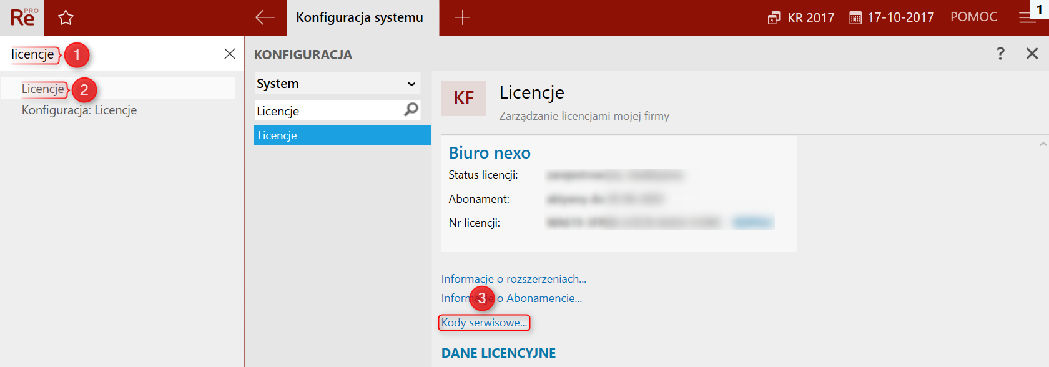Open the calendar icon beside the date 17-10-2017
The image size is (1049, 367).
pos(855,17)
